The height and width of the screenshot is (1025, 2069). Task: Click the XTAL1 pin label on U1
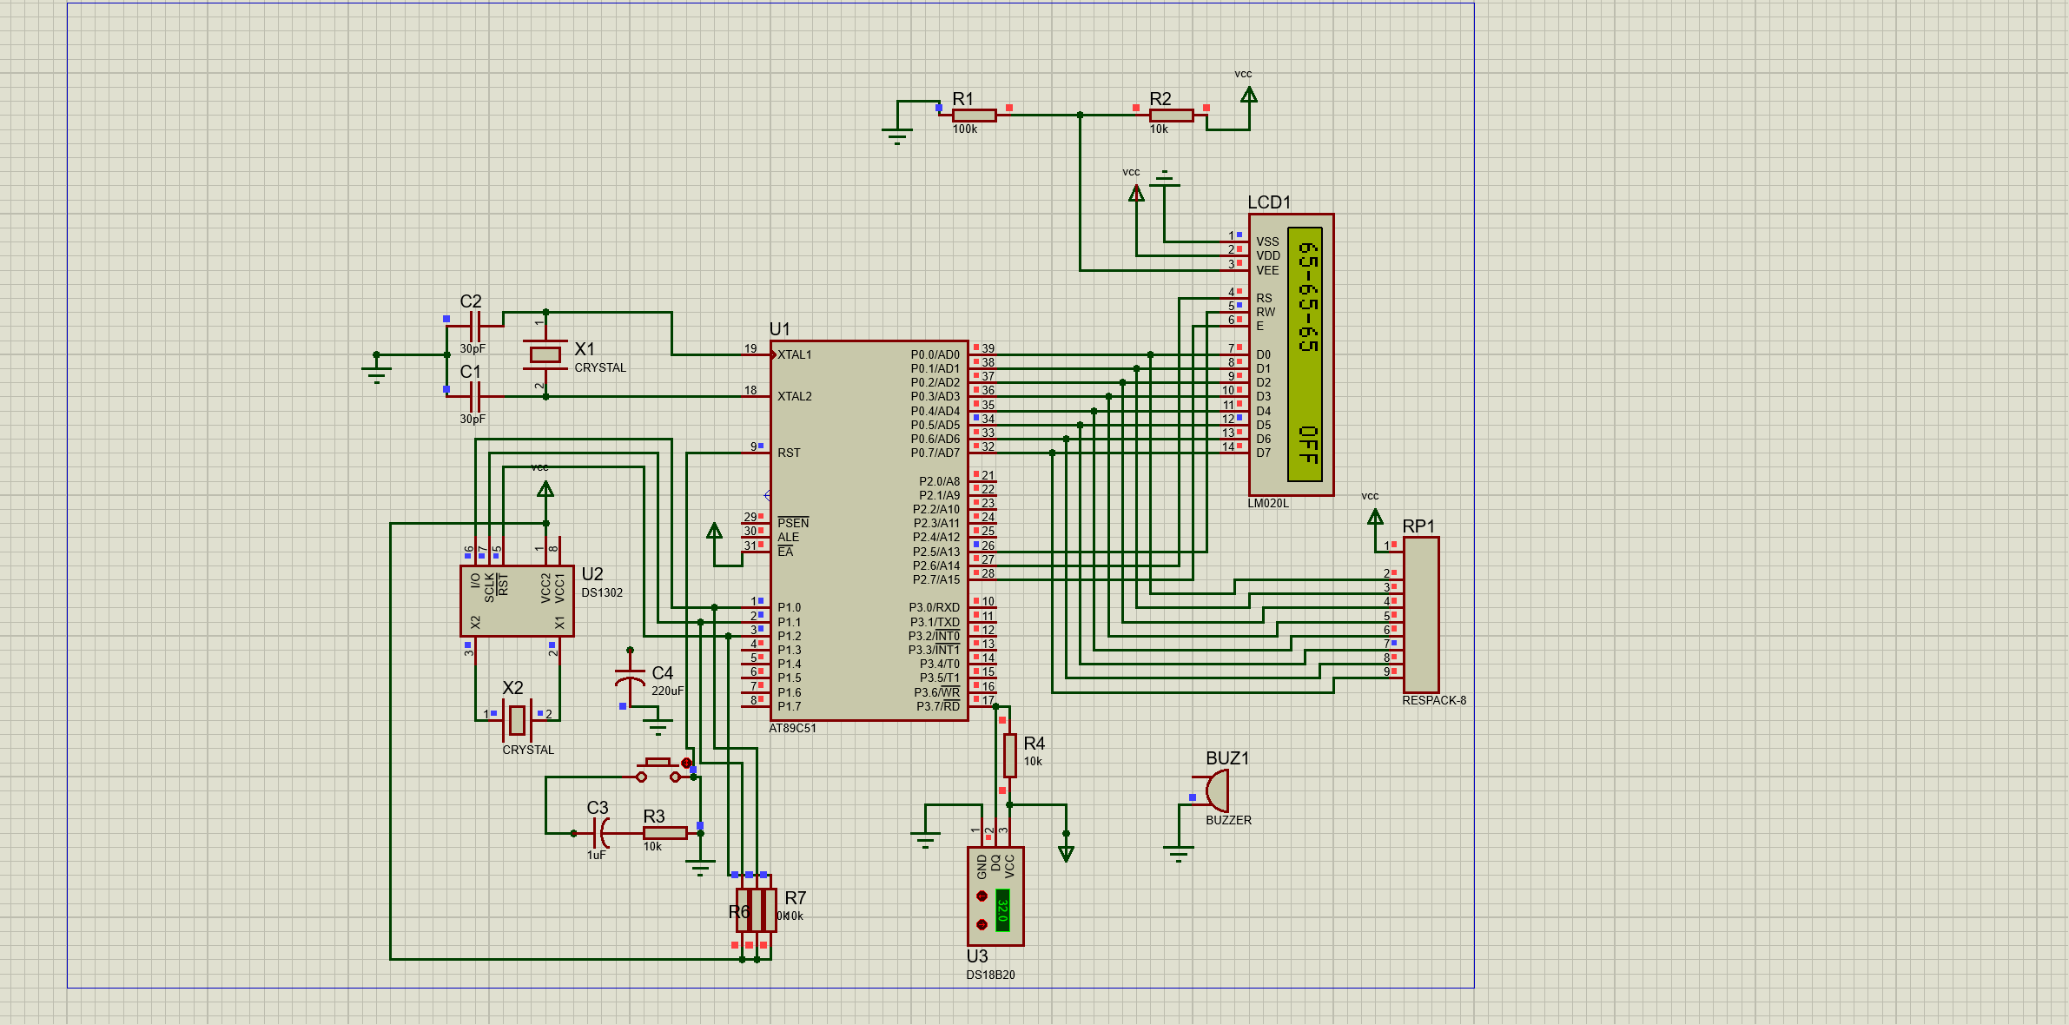tap(795, 355)
